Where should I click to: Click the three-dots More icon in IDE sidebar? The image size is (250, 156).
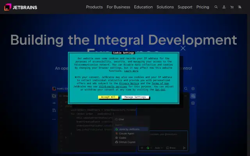(54, 119)
